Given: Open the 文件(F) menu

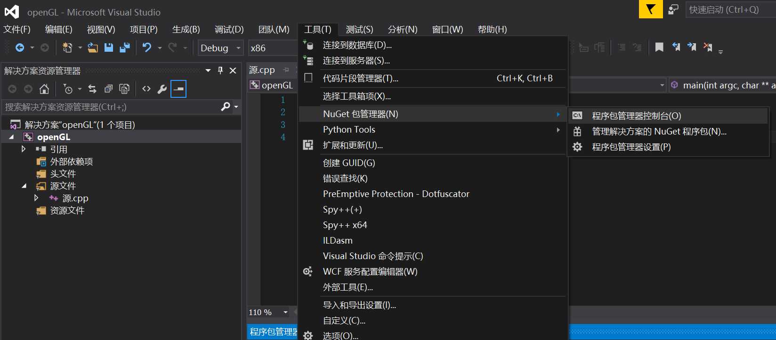Looking at the screenshot, I should (17, 29).
